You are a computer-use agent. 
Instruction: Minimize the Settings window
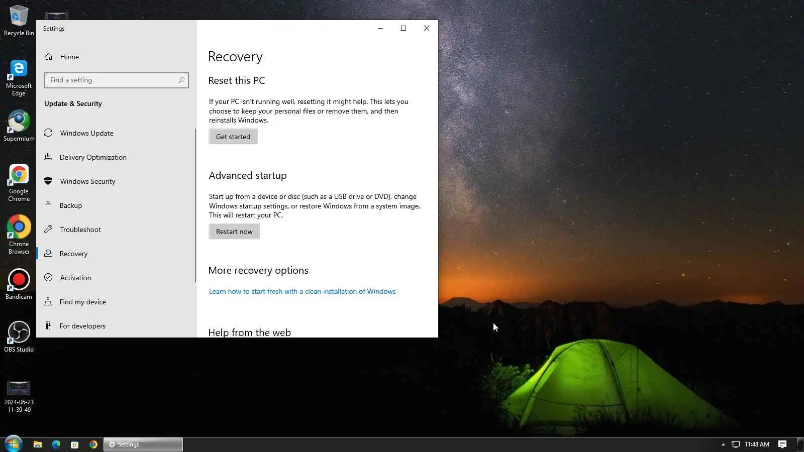[x=380, y=28]
